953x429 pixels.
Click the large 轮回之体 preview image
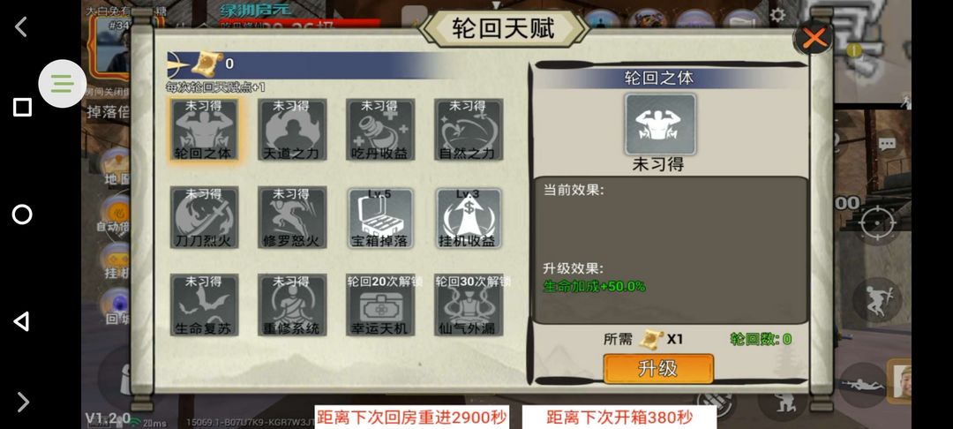pos(660,124)
